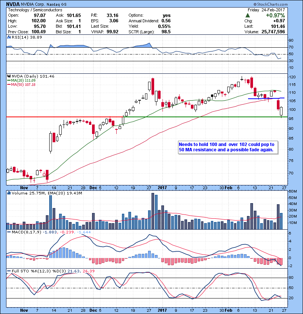
Task: Click the P/E value 33.16
Action: pos(112,16)
